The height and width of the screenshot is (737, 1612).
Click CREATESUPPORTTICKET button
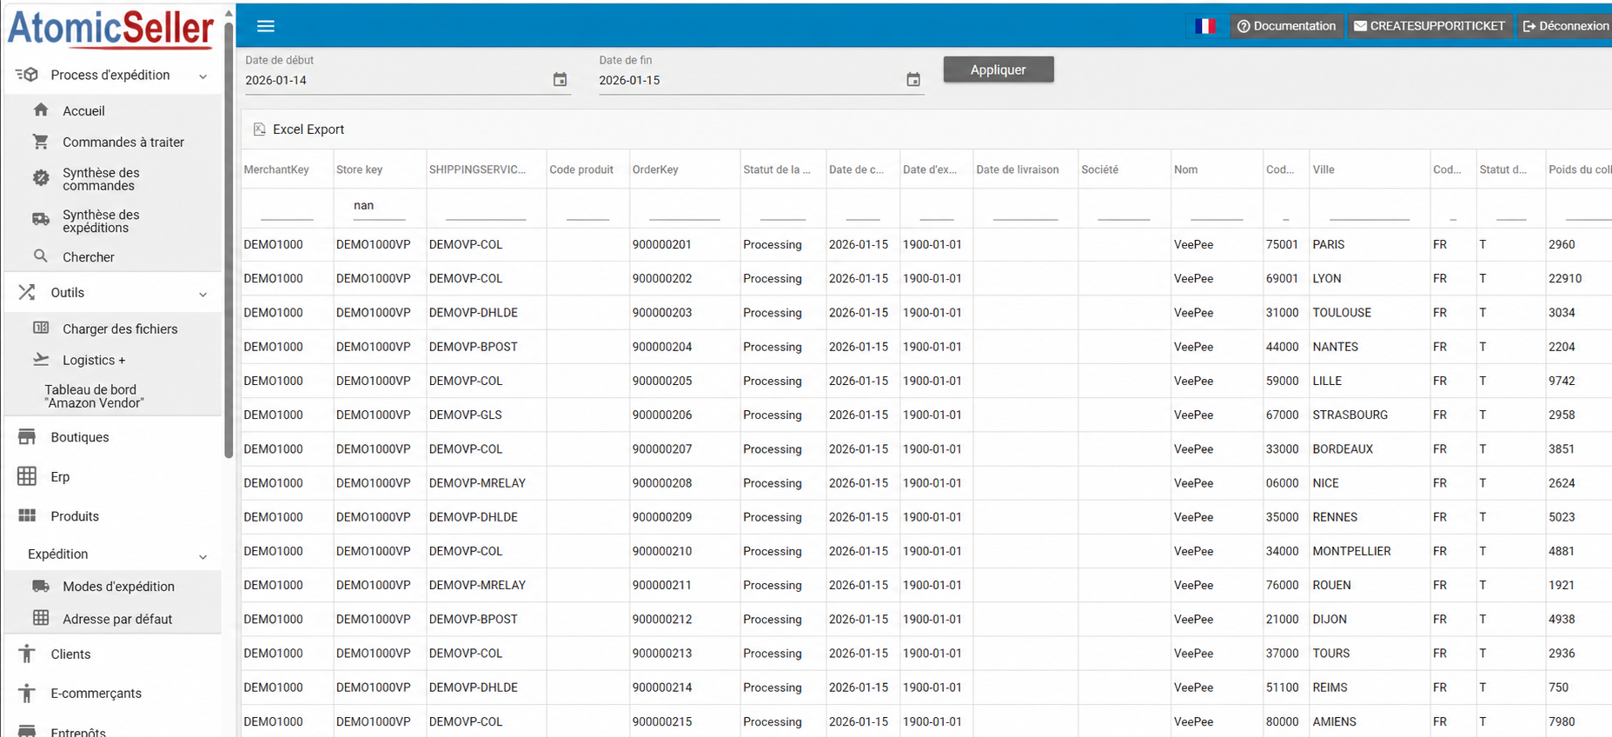click(1430, 26)
